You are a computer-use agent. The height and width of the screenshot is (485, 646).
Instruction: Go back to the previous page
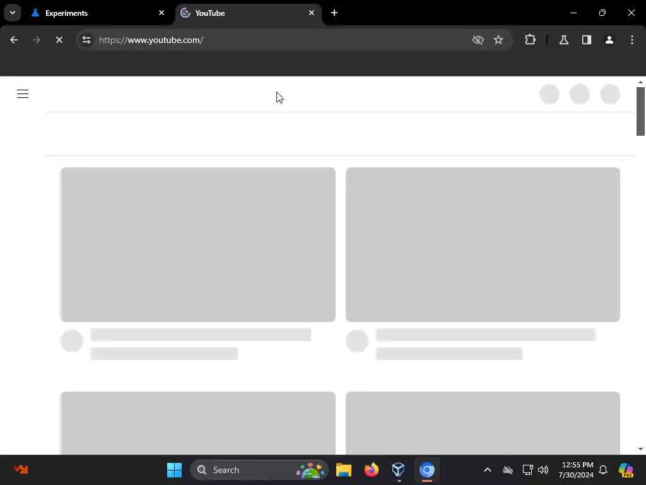(x=14, y=40)
